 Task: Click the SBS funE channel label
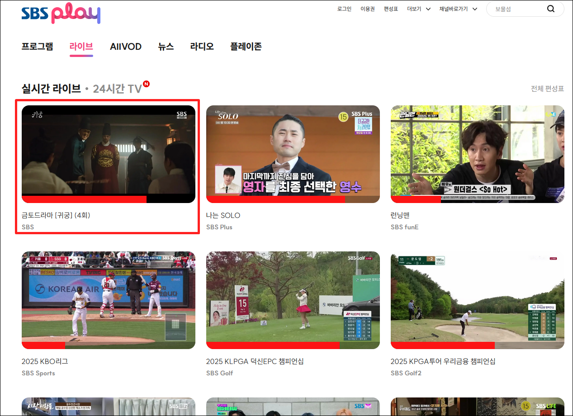pyautogui.click(x=405, y=227)
